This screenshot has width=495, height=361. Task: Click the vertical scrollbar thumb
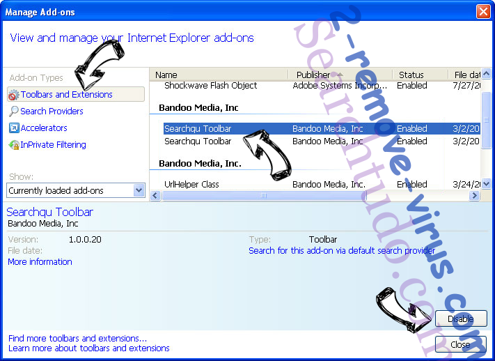(x=487, y=121)
